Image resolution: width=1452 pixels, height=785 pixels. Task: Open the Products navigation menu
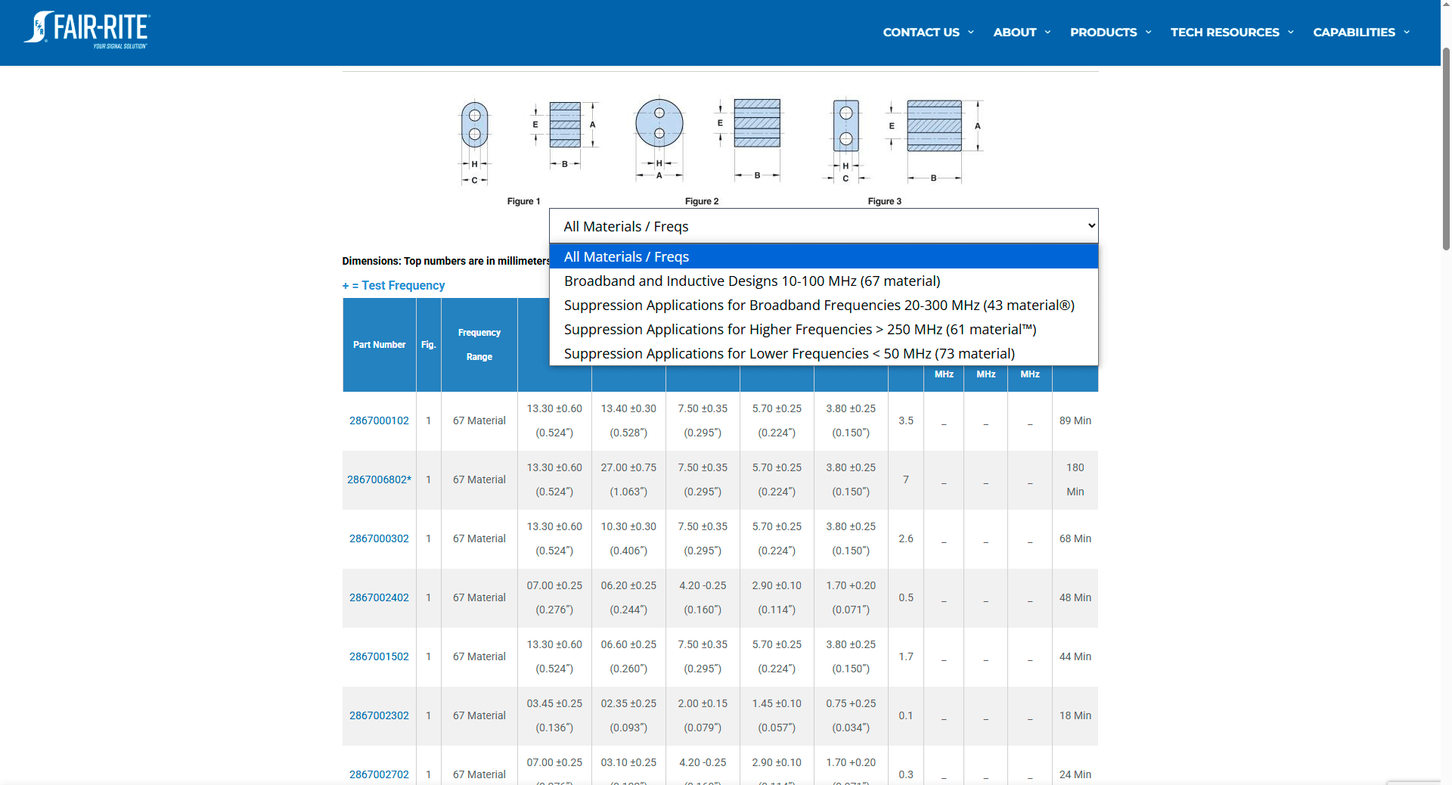(1103, 33)
